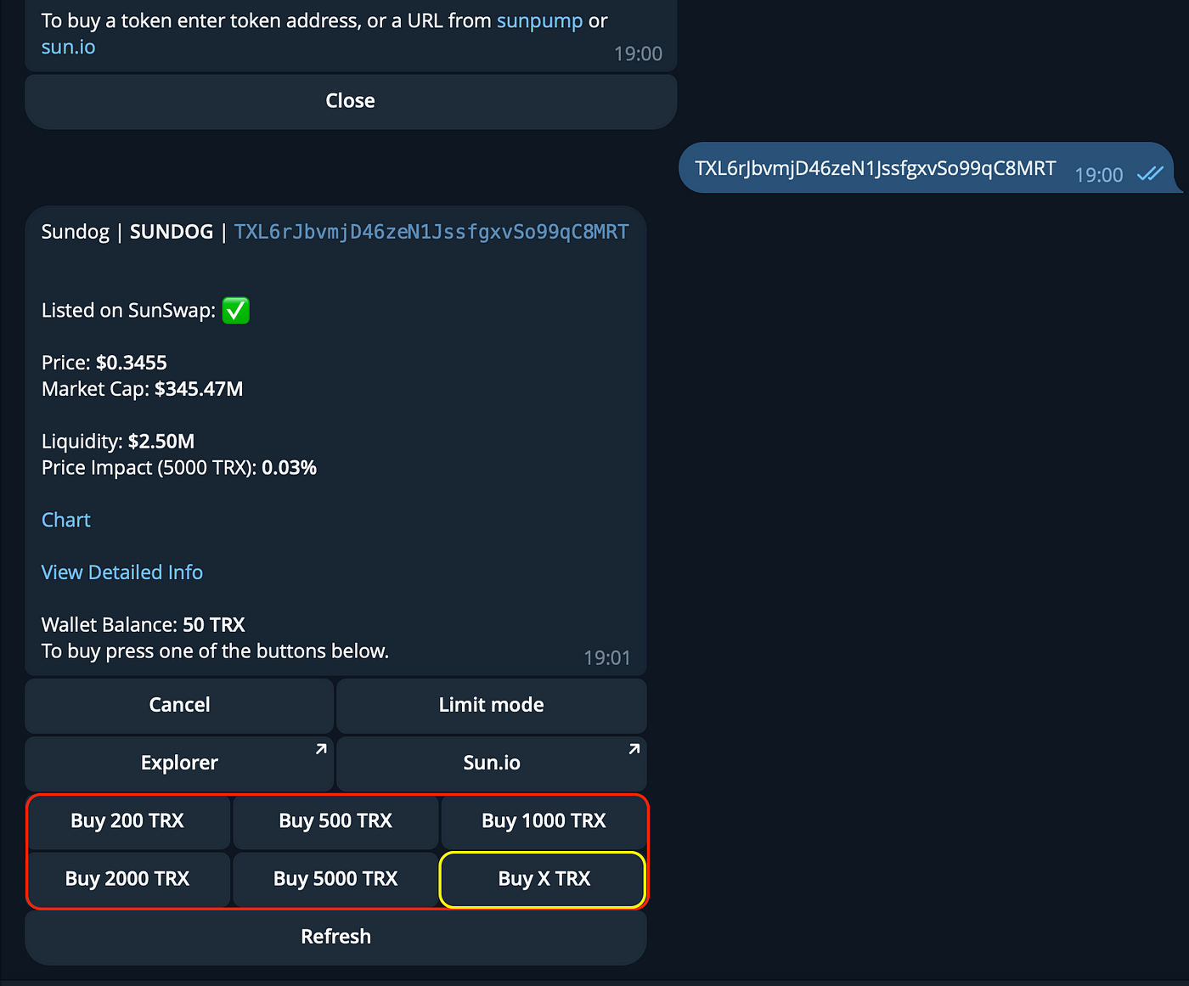Screen dimensions: 1189x986
Task: Open View Detailed Info link
Action: point(122,572)
